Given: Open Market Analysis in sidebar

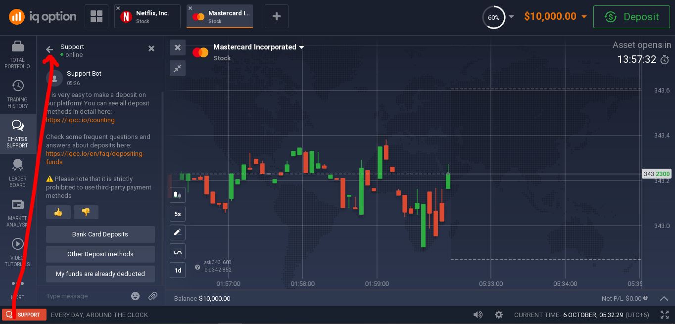Looking at the screenshot, I should (17, 213).
